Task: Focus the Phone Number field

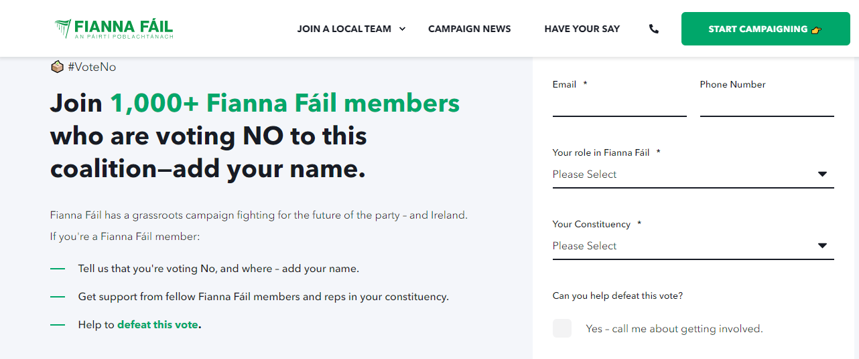Action: pyautogui.click(x=767, y=106)
